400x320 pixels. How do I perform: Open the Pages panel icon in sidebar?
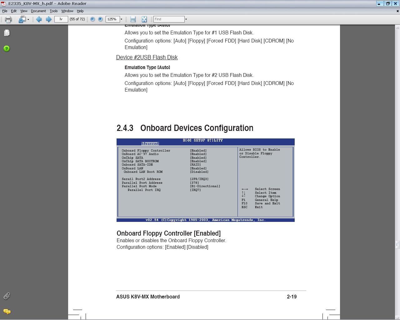[x=7, y=33]
